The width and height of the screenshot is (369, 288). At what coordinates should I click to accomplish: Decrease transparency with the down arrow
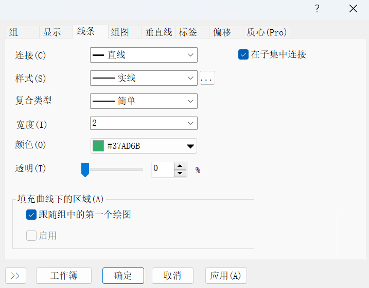click(180, 174)
